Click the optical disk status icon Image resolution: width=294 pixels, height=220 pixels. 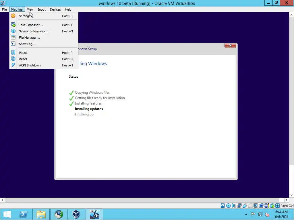coord(228,206)
